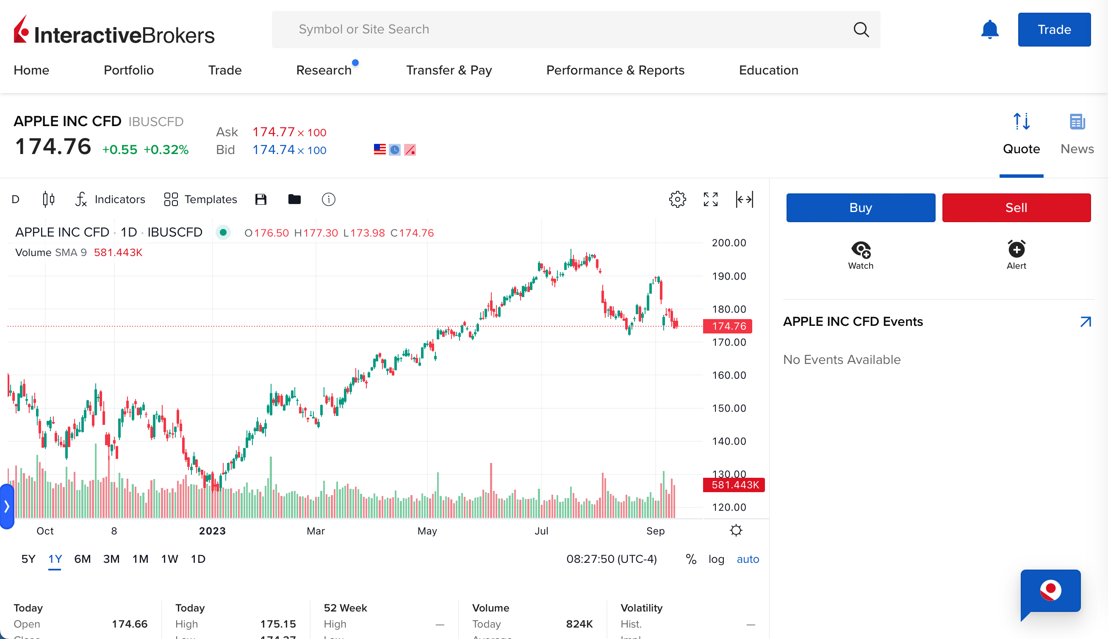Click Today High value 175.15
Screen dimensions: 1108x639
click(278, 624)
